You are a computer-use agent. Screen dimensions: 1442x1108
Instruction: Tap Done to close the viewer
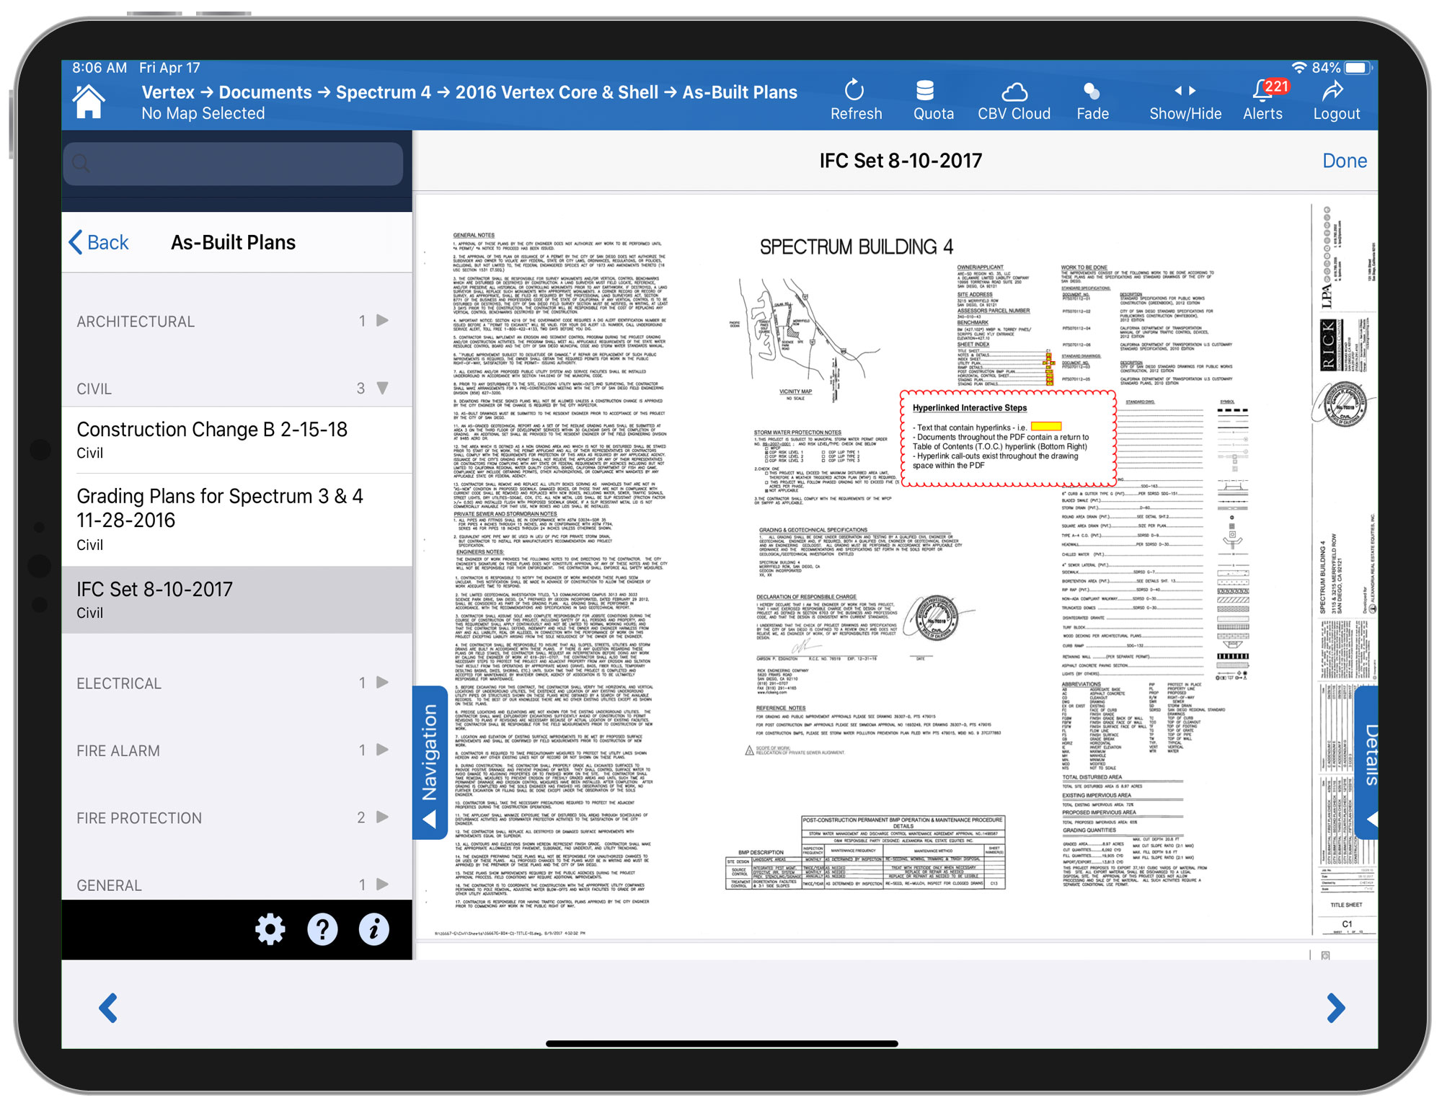(x=1344, y=161)
